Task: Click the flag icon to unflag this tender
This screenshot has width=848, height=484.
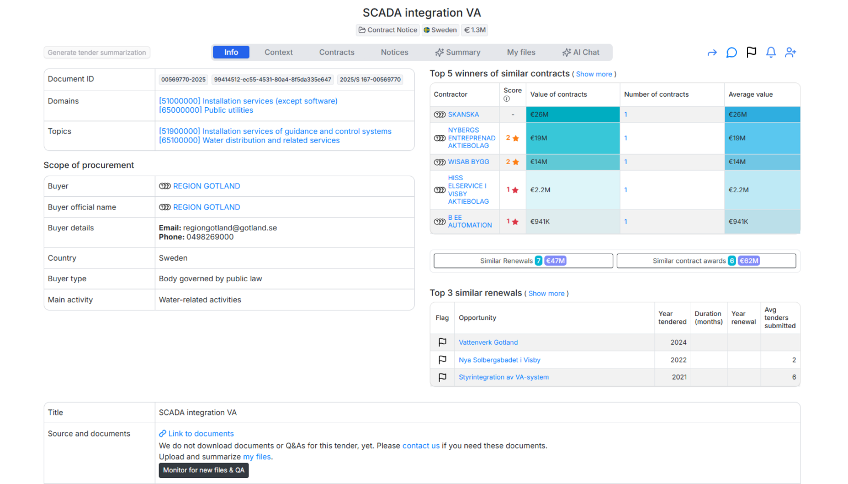Action: (x=751, y=52)
